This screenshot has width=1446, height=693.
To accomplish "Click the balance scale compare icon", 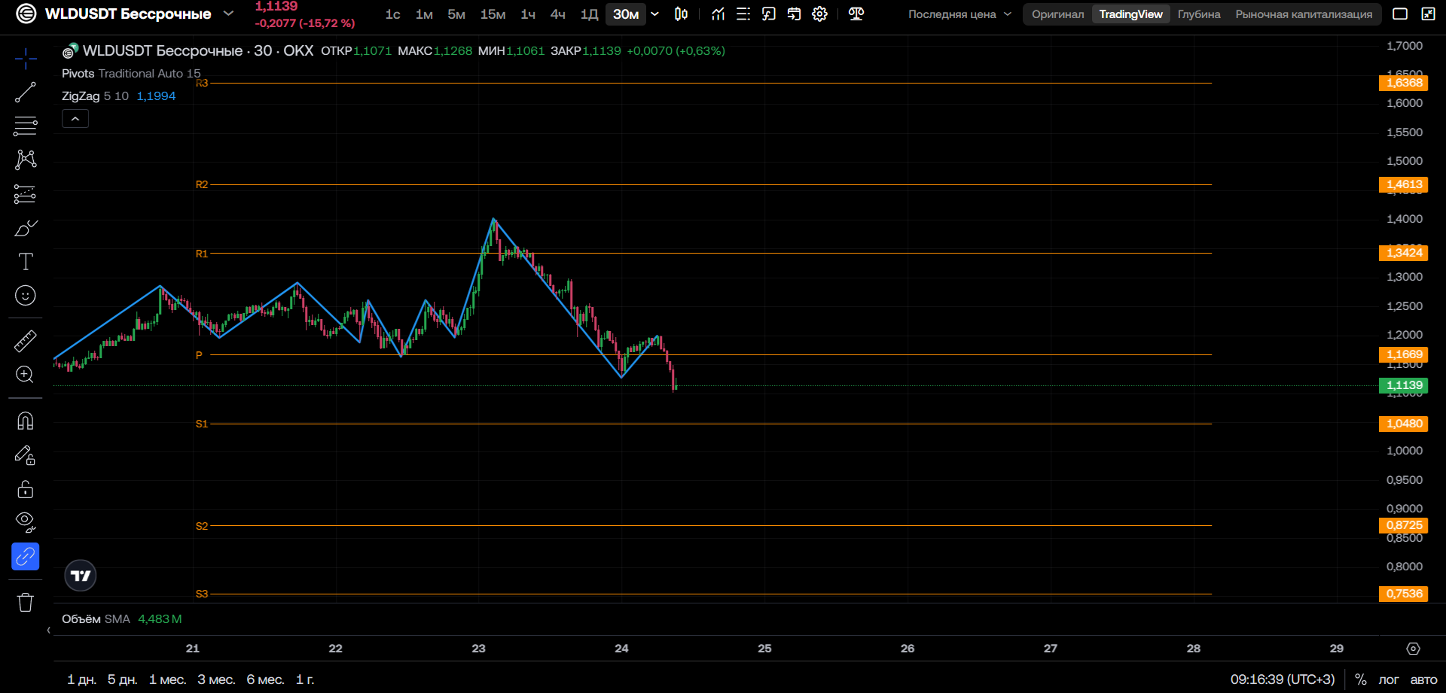I will tap(856, 14).
